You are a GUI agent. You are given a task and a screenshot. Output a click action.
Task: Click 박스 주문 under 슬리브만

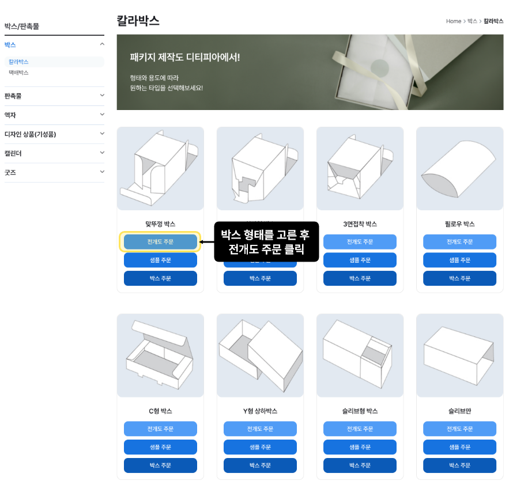point(459,465)
